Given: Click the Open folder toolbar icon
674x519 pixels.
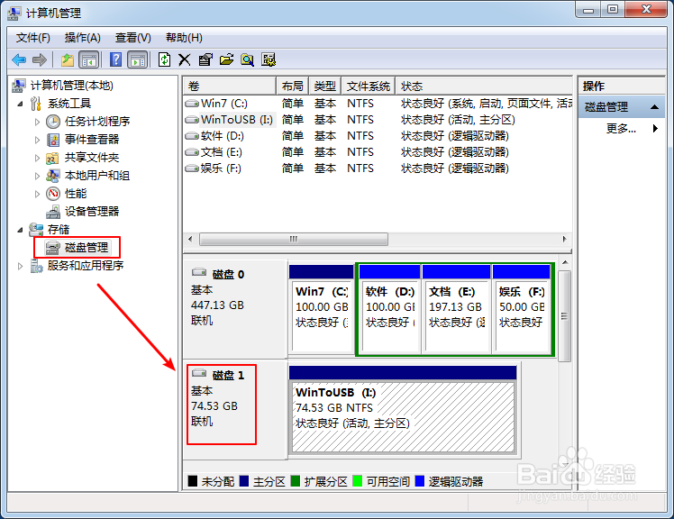Looking at the screenshot, I should (x=226, y=59).
